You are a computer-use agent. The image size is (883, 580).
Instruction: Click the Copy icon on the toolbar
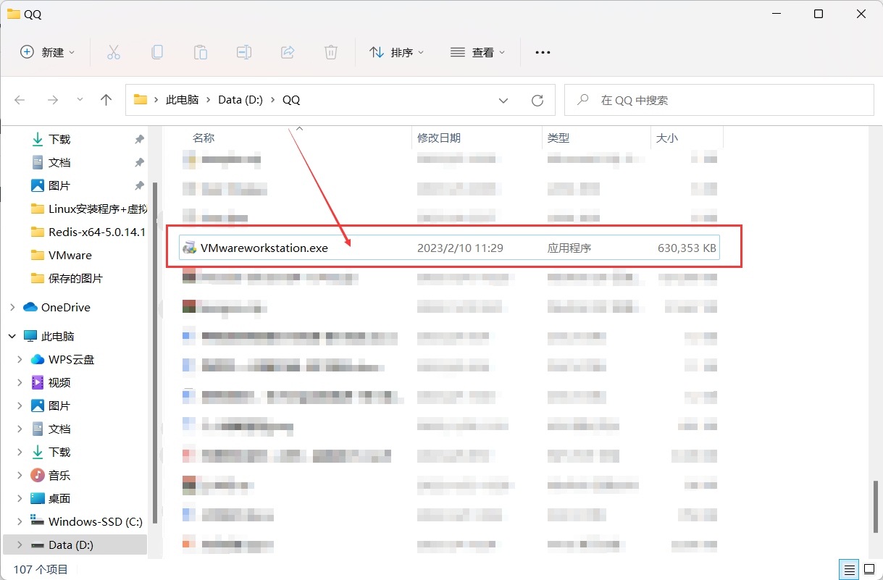[156, 51]
